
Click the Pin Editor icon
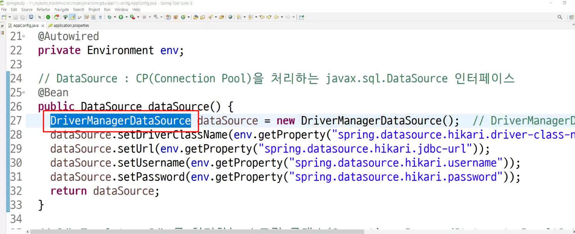pyautogui.click(x=302, y=17)
